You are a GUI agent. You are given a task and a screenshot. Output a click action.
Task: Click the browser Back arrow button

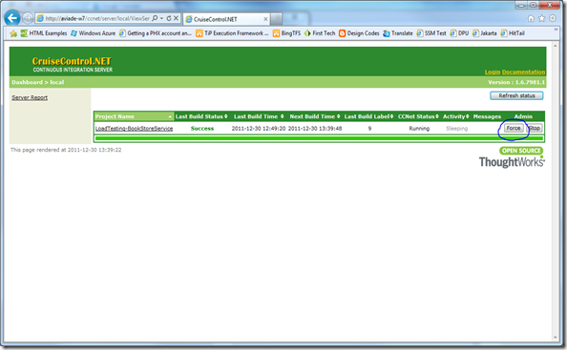(12, 18)
